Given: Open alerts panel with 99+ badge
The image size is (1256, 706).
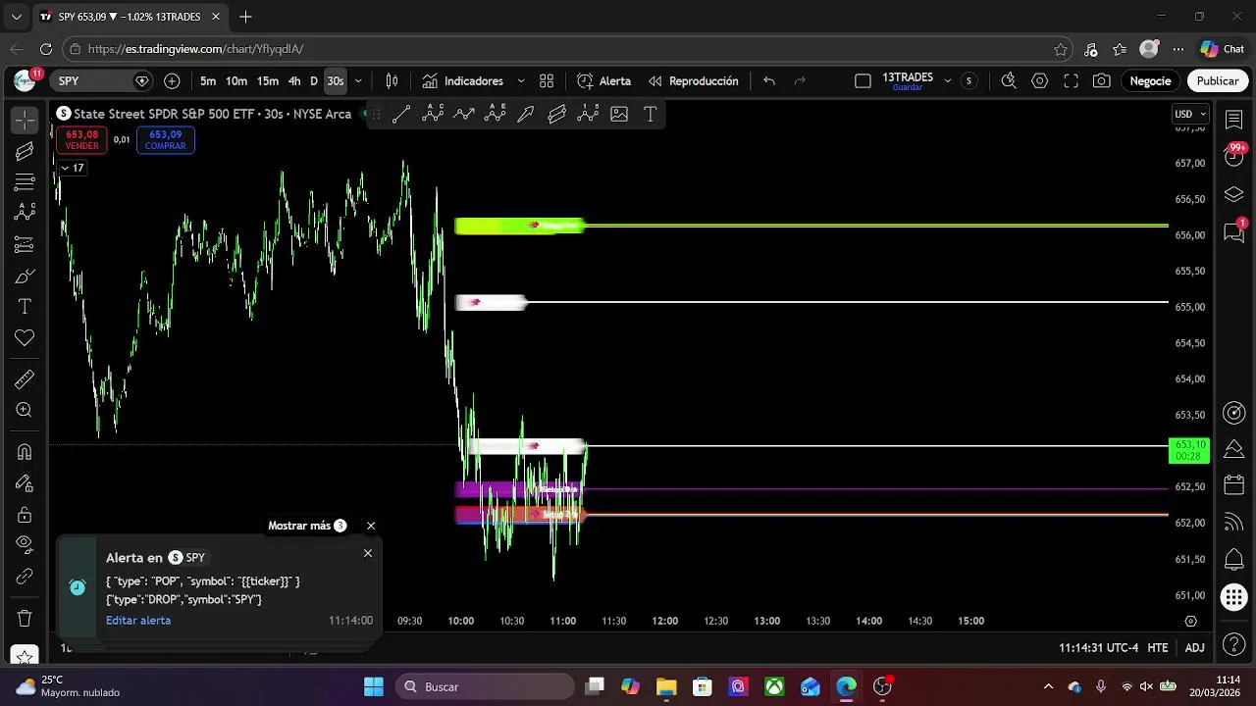Looking at the screenshot, I should [1234, 157].
